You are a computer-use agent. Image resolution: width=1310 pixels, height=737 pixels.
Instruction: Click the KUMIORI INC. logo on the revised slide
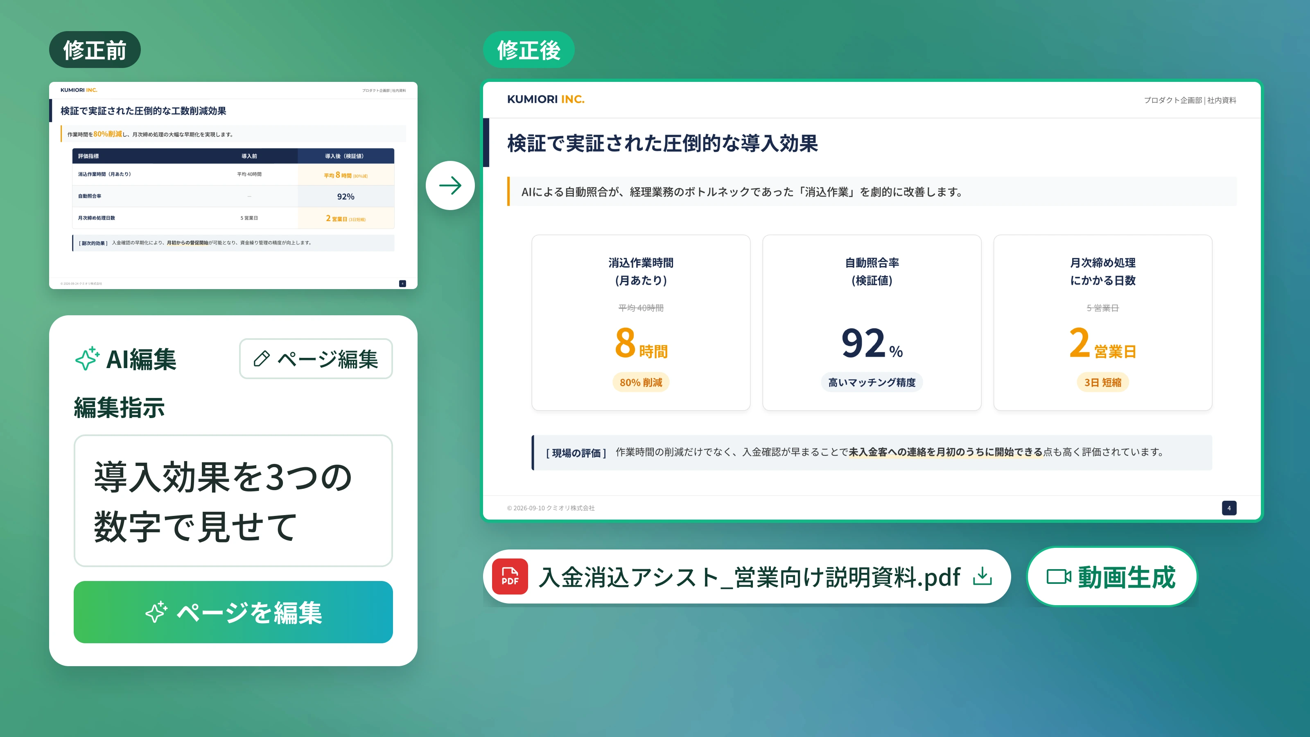pos(546,99)
